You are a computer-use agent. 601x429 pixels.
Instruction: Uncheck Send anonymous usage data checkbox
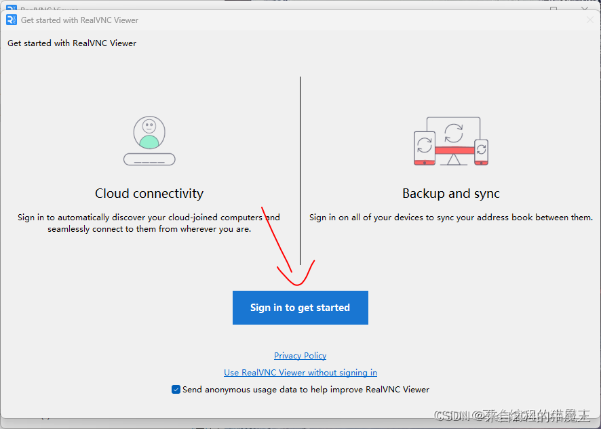click(x=176, y=390)
